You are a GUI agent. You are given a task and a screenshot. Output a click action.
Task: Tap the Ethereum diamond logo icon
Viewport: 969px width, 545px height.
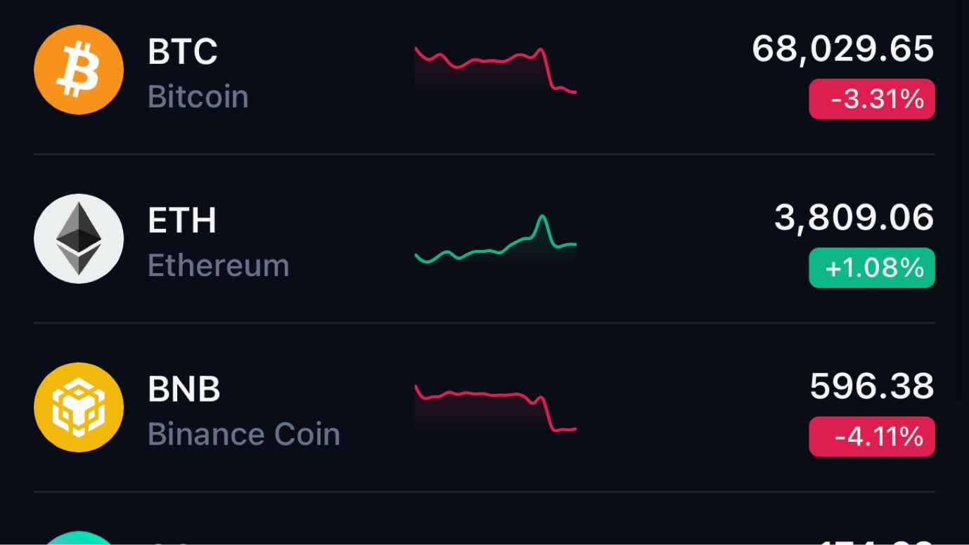coord(79,239)
